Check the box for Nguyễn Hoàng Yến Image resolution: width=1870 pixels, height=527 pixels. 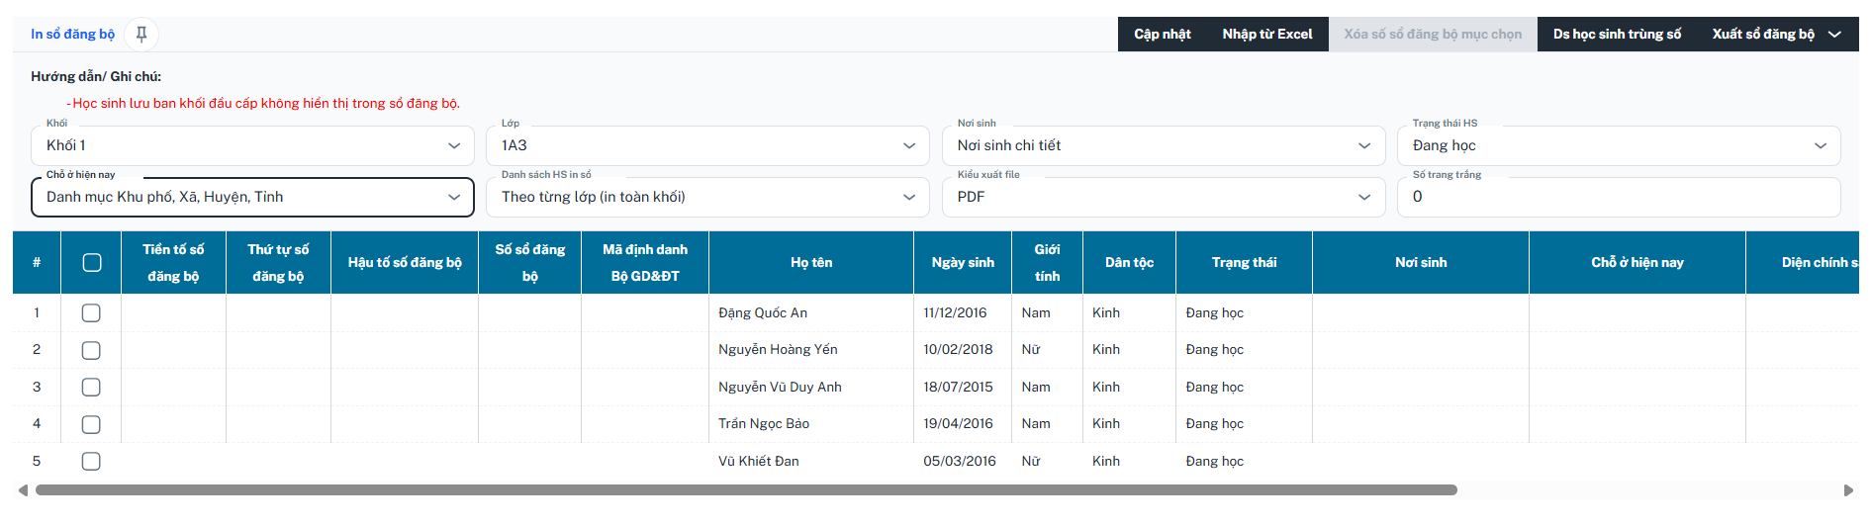point(91,350)
